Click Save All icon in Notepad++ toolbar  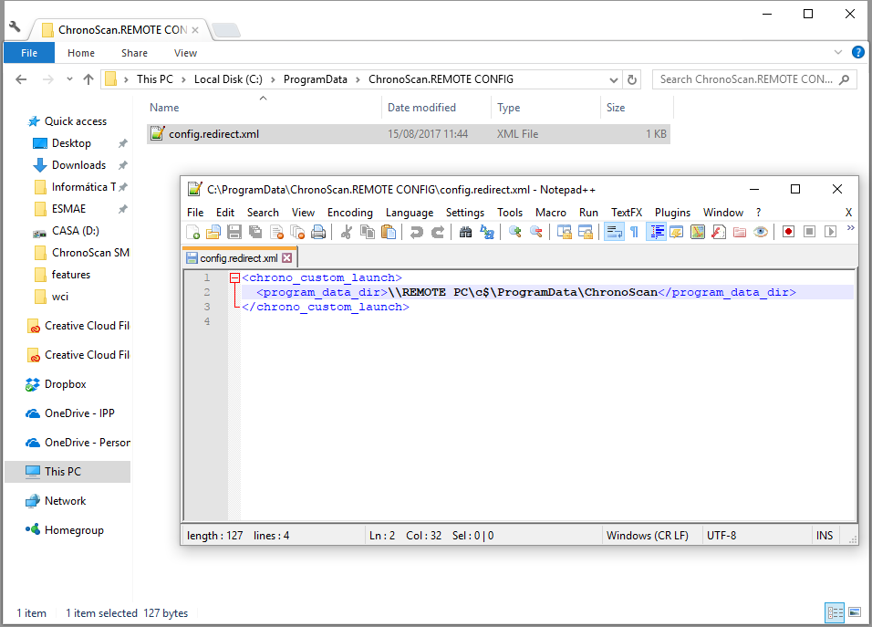(255, 232)
